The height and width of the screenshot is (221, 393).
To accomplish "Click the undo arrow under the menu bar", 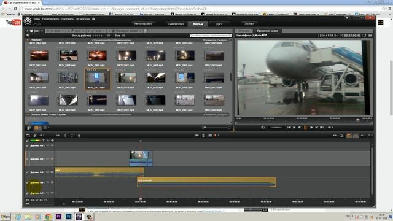I will [35, 24].
